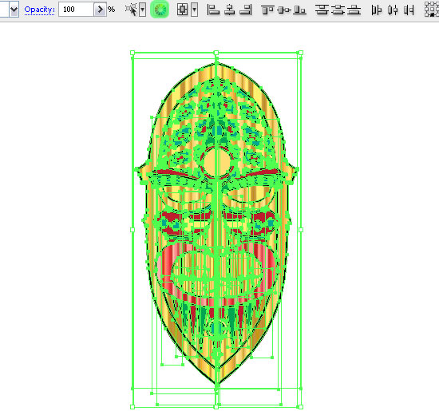The width and height of the screenshot is (439, 411).
Task: Apply Horizontal Align Center
Action: point(230,10)
